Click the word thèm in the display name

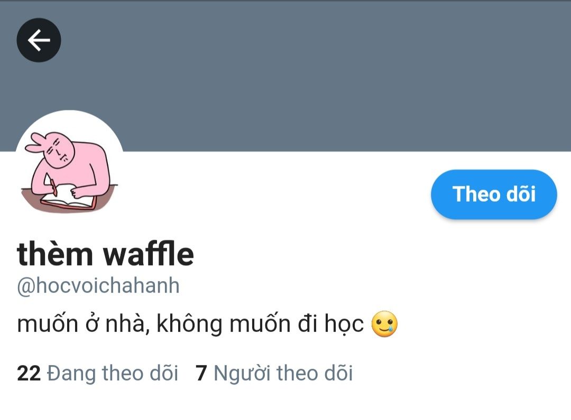point(55,254)
